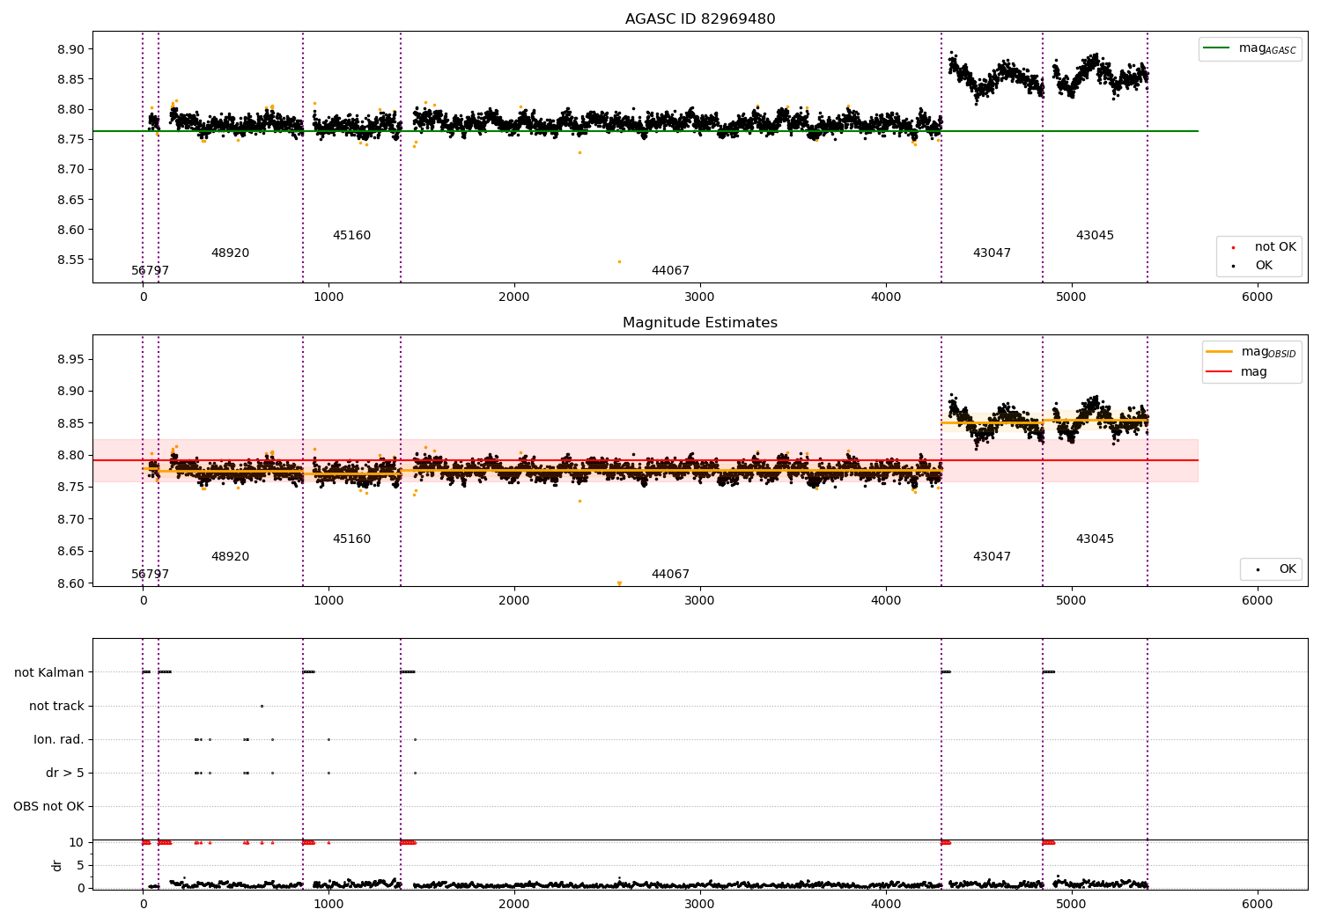Click obsid label 56797 in top plot
Image resolution: width=1321 pixels, height=924 pixels.
[151, 271]
